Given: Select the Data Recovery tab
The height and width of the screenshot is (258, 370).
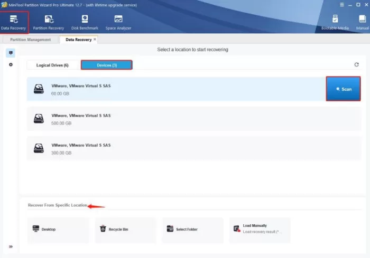Looking at the screenshot, I should 78,40.
